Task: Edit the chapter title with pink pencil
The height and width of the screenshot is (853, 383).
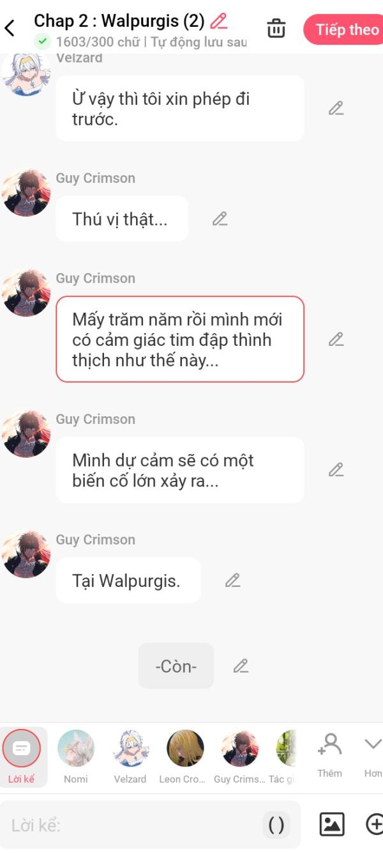Action: [219, 21]
